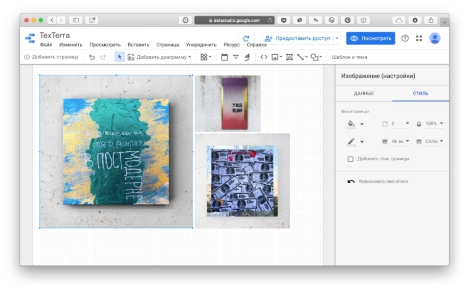The image size is (469, 292).
Task: Open the 'Справка' menu
Action: pos(257,45)
